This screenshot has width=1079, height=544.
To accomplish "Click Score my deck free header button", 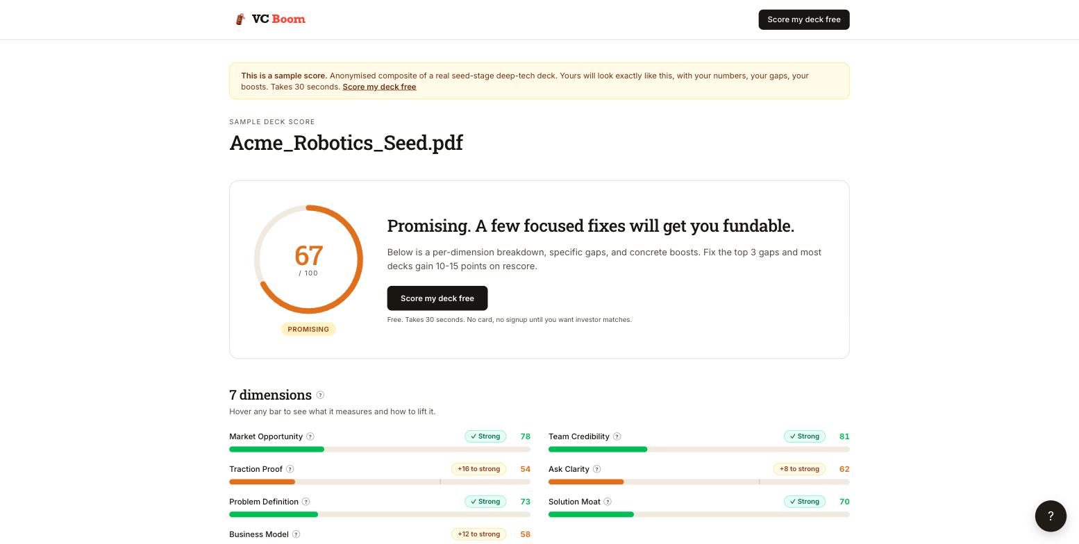I will [x=804, y=19].
